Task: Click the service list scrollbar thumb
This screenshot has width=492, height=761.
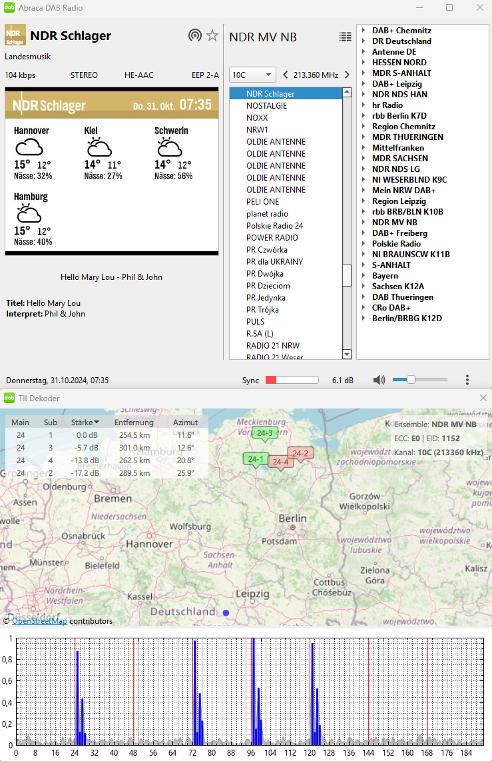Action: coord(347,276)
